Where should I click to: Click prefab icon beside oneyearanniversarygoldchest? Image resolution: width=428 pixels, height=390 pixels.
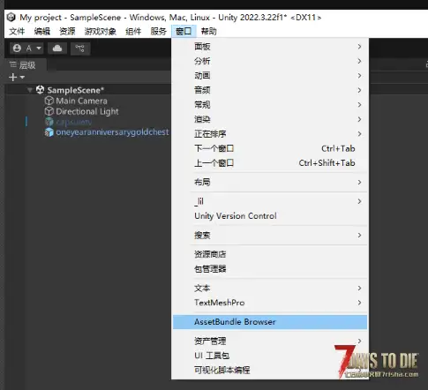49,132
